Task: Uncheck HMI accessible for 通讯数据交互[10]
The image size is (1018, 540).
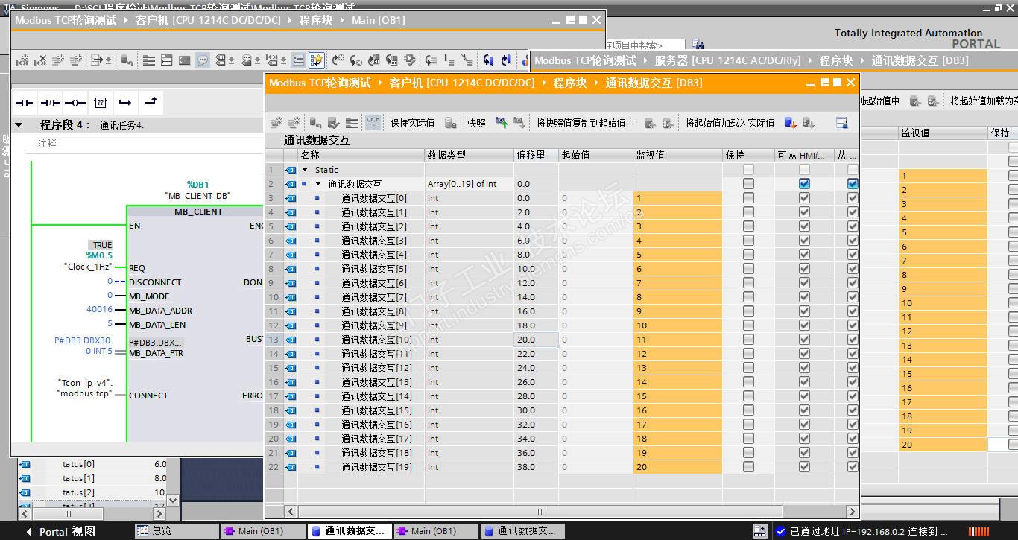Action: tap(804, 340)
